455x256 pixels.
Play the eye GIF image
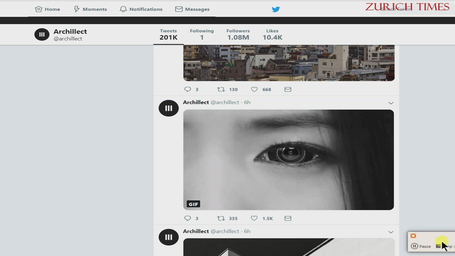click(288, 160)
